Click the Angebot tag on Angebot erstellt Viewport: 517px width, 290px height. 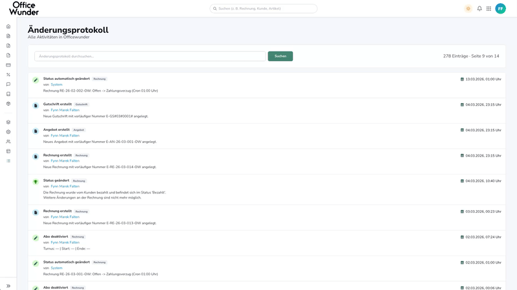79,130
